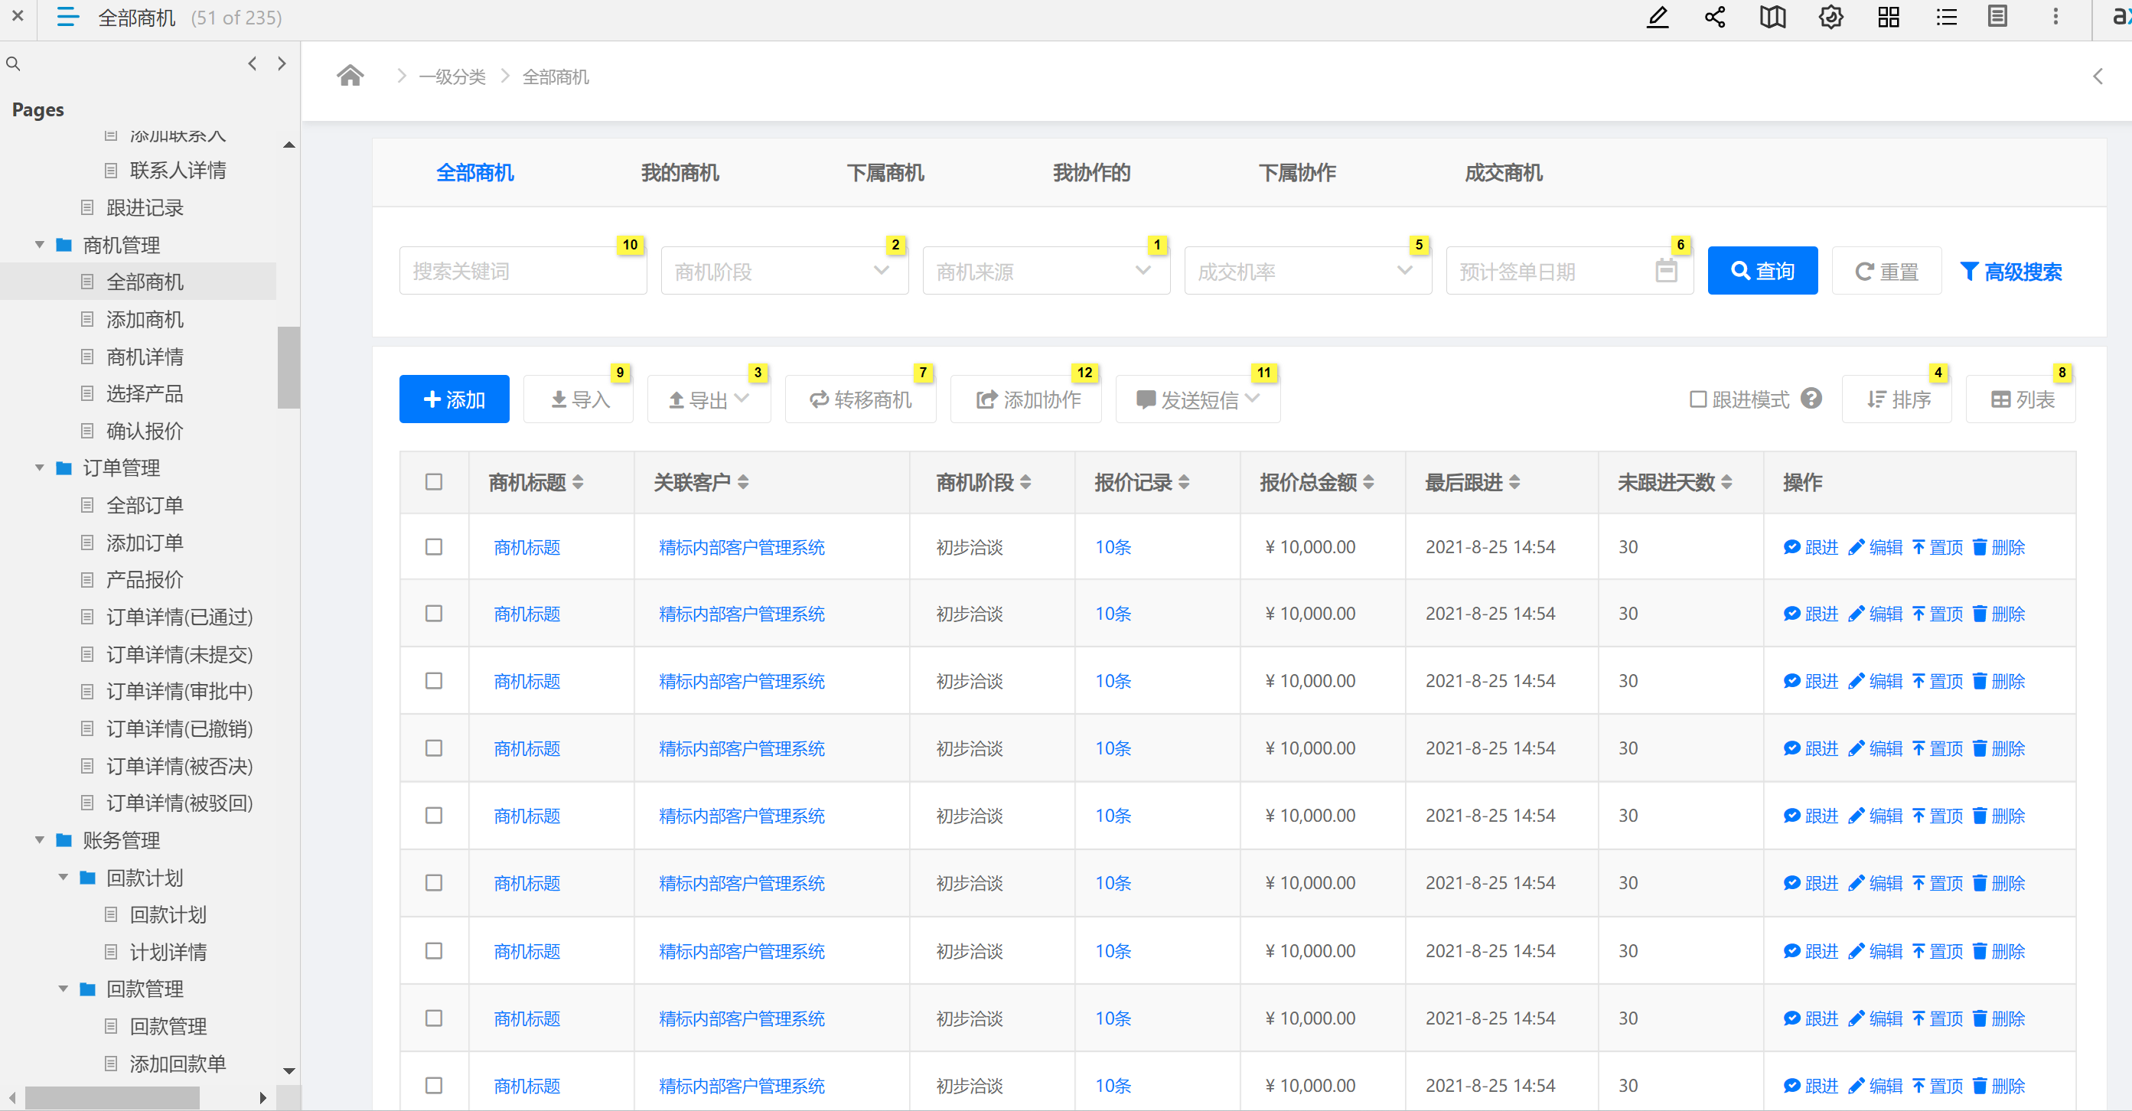Click the 添加协作 button

point(1025,399)
